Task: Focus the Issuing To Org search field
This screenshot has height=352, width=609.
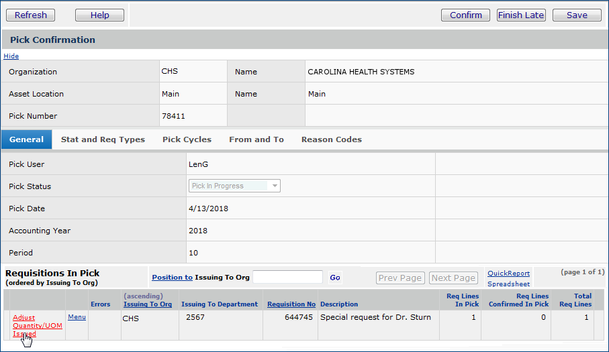Action: click(x=287, y=277)
